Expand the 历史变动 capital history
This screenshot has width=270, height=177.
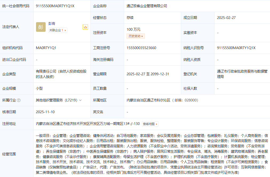[136, 36]
